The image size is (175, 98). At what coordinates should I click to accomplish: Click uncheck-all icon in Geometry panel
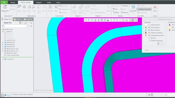163,44
